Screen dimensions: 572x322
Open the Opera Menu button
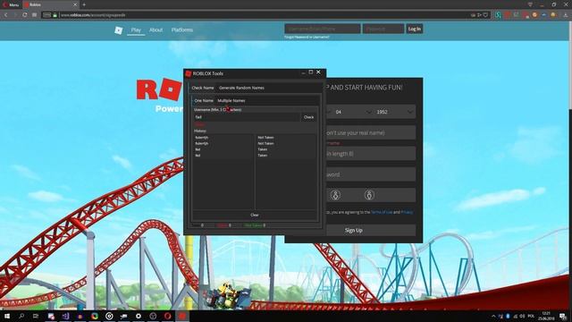pos(11,4)
